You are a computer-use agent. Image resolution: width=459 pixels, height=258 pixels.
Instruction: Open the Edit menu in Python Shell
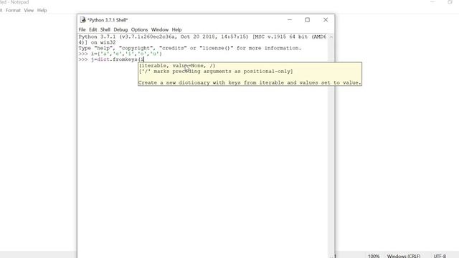(93, 29)
